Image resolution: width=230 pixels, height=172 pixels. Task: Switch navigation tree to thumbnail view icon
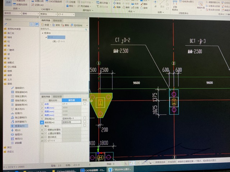click(x=37, y=24)
